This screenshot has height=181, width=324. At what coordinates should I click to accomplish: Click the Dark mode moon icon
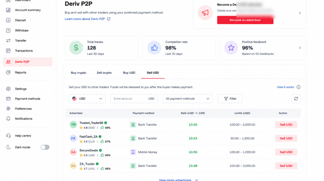8,147
